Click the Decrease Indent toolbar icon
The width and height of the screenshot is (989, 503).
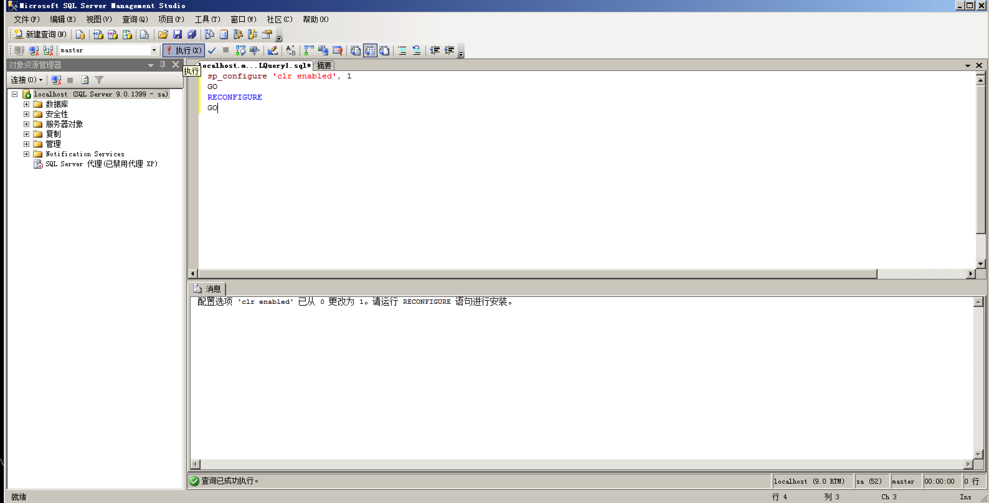coord(435,50)
